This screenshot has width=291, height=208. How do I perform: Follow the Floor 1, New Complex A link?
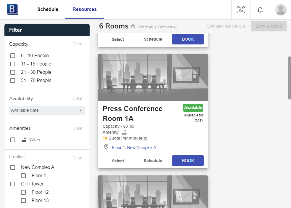click(134, 148)
